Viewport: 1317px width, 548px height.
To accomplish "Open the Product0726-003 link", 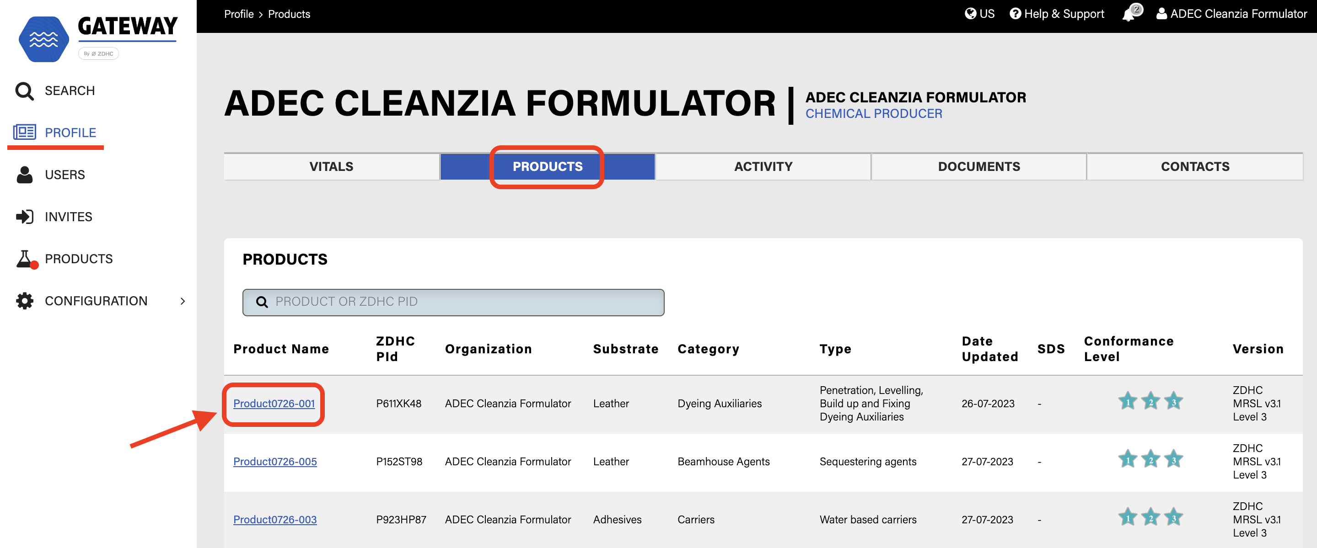I will pyautogui.click(x=275, y=519).
